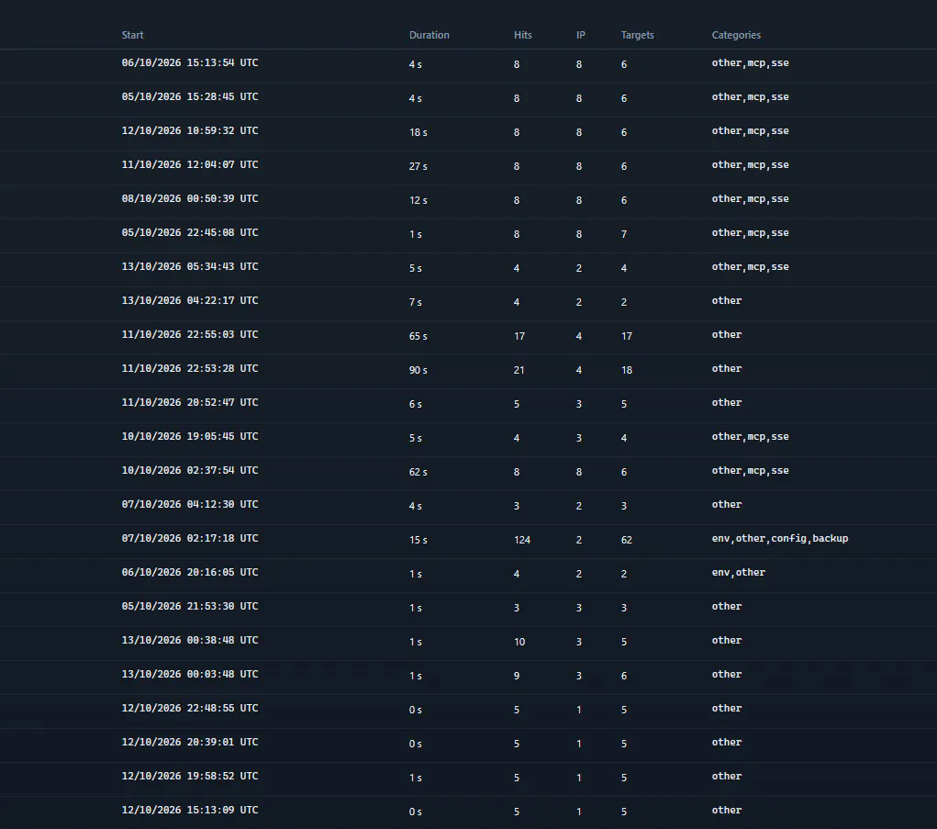Select start time 08/10/2026 00:50:39 UTC

click(x=190, y=198)
